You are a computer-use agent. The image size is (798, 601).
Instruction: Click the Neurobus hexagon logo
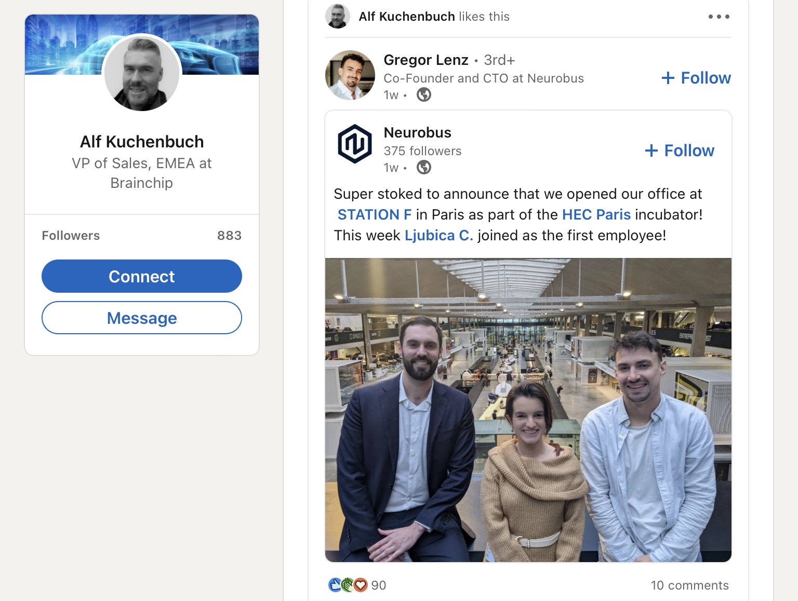point(355,144)
